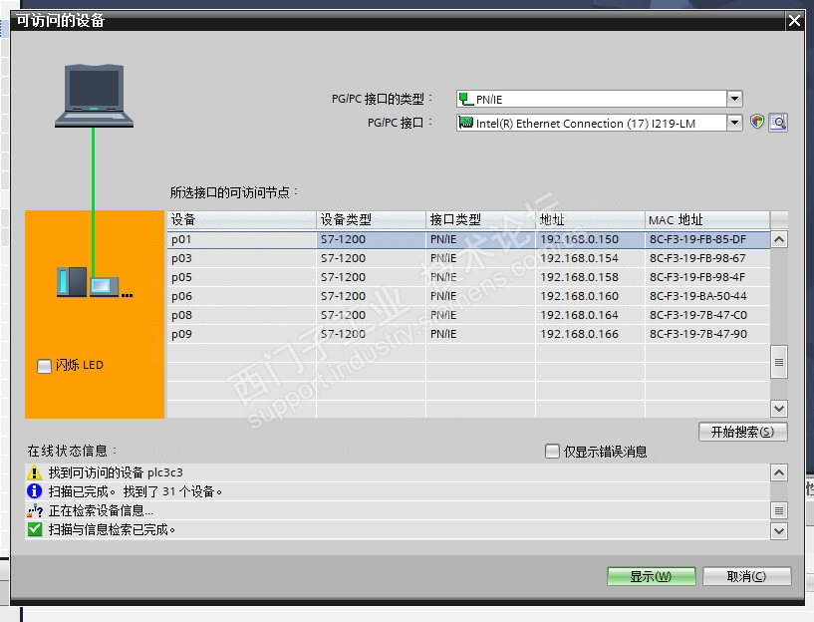
Task: Select device row p09
Action: click(x=468, y=334)
